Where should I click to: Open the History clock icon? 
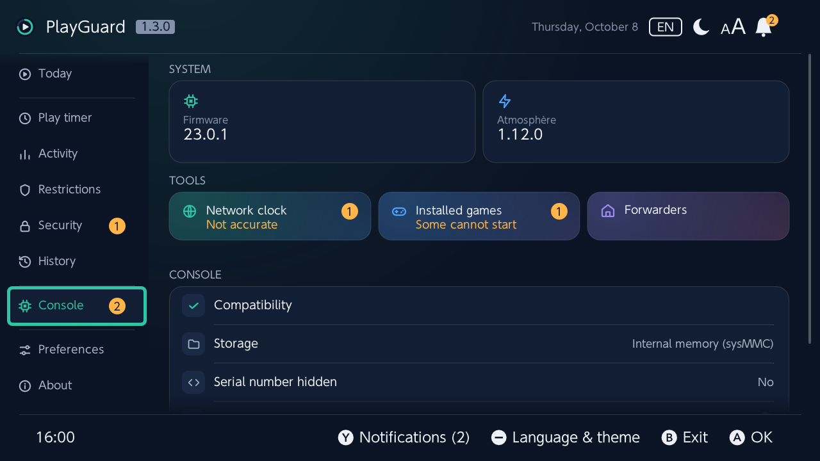pos(25,261)
